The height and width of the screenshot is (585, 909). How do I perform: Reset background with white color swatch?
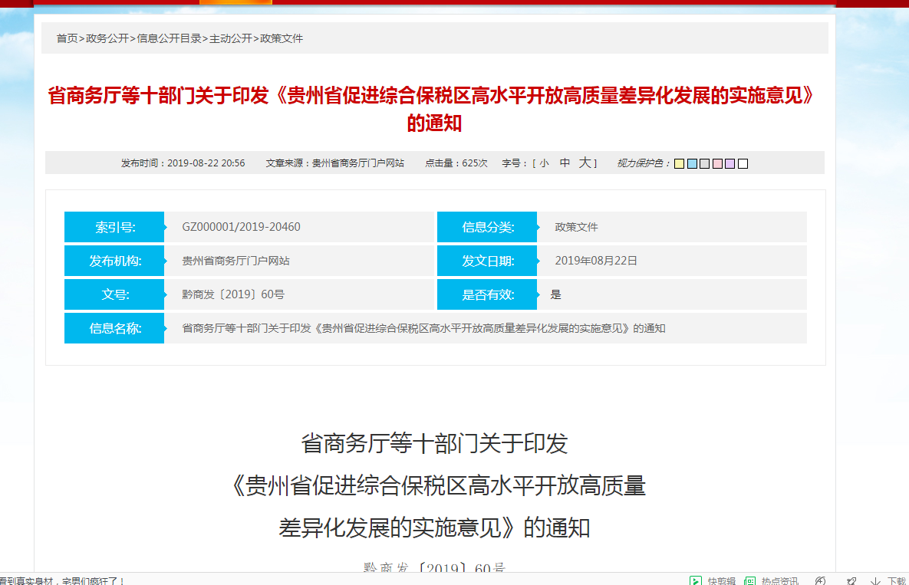pos(743,163)
